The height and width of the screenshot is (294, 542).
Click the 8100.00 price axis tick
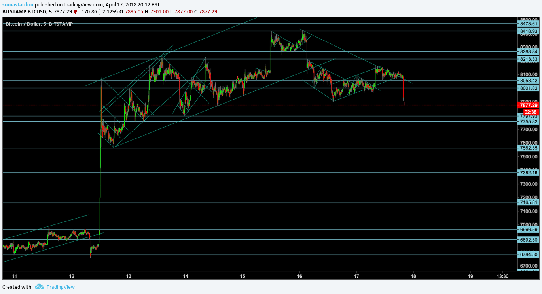529,74
